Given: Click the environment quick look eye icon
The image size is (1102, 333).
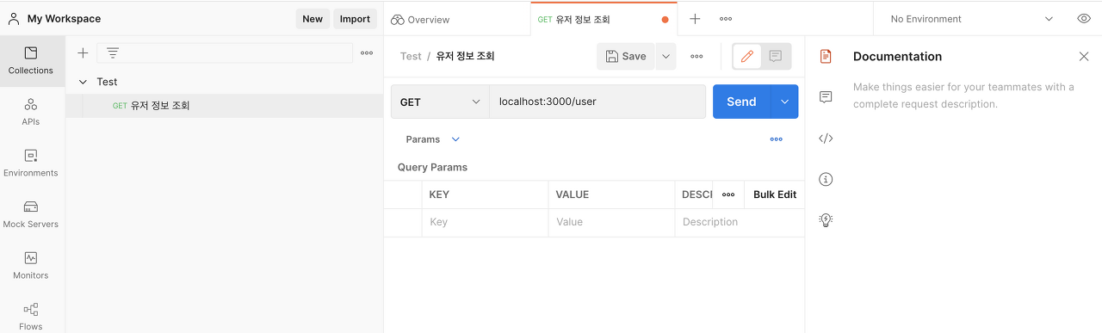Looking at the screenshot, I should tap(1084, 19).
